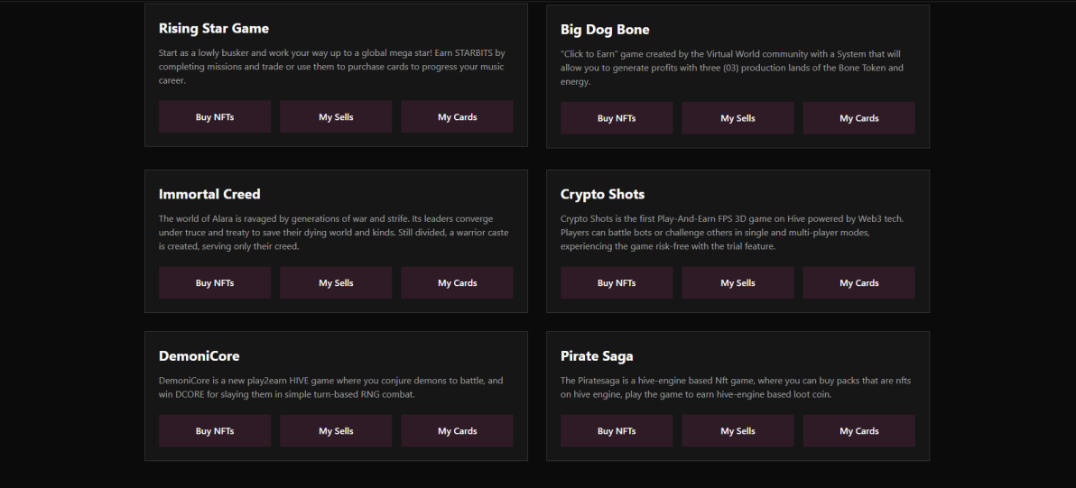
Task: Click Buy NFTs for DemoniCore
Action: (x=215, y=431)
